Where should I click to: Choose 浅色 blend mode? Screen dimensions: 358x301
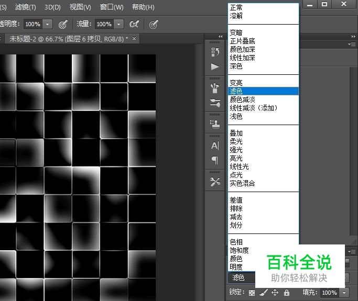click(x=263, y=116)
